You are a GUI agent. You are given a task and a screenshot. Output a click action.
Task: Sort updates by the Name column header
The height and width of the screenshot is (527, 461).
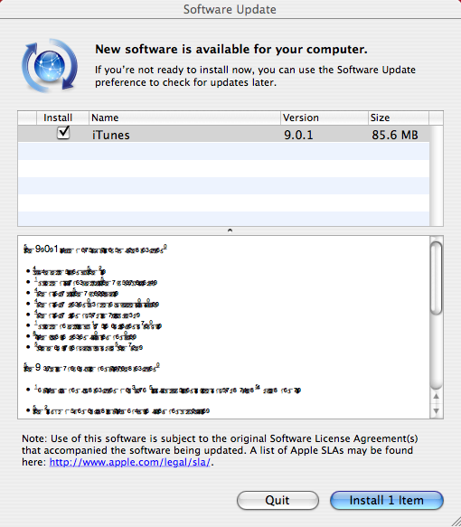184,118
